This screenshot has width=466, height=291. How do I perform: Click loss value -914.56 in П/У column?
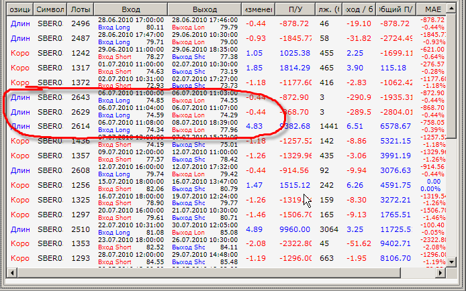click(x=294, y=170)
